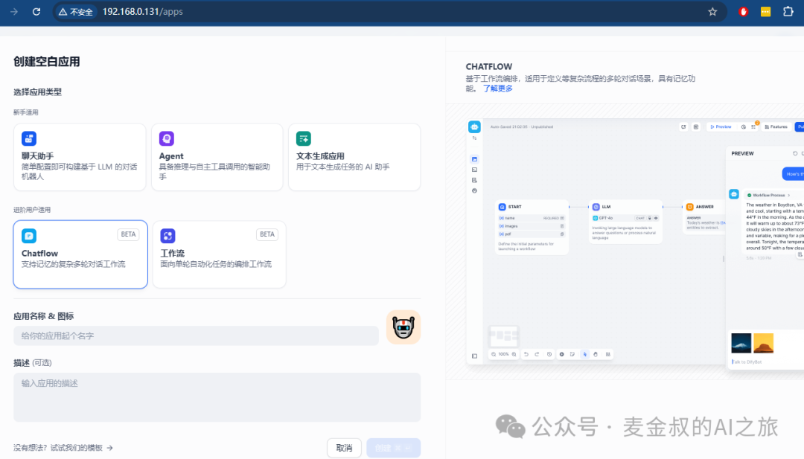Click the orchestrate icon in preview left sidebar
This screenshot has height=459, width=804.
pyautogui.click(x=474, y=159)
